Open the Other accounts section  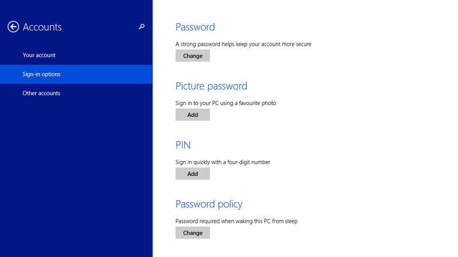tap(76, 93)
